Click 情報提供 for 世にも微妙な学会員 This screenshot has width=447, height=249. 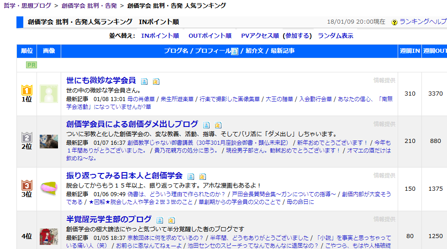tap(384, 81)
